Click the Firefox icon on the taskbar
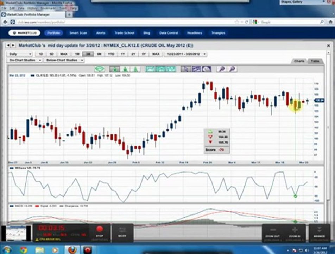 [72, 250]
